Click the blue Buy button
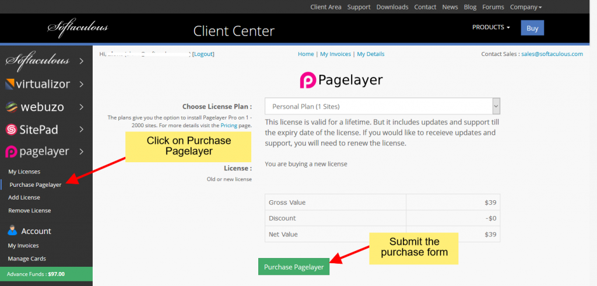The image size is (597, 286). point(532,28)
